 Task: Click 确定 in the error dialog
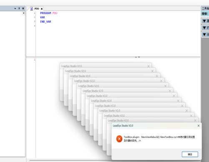click(x=190, y=154)
